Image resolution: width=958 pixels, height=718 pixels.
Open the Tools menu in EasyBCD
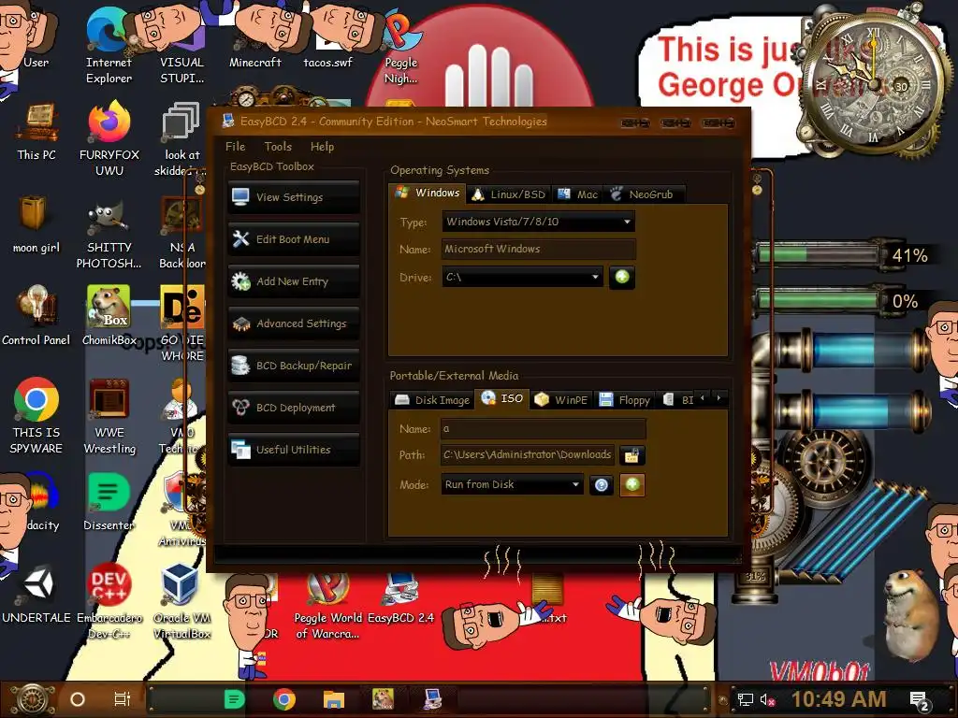(278, 147)
